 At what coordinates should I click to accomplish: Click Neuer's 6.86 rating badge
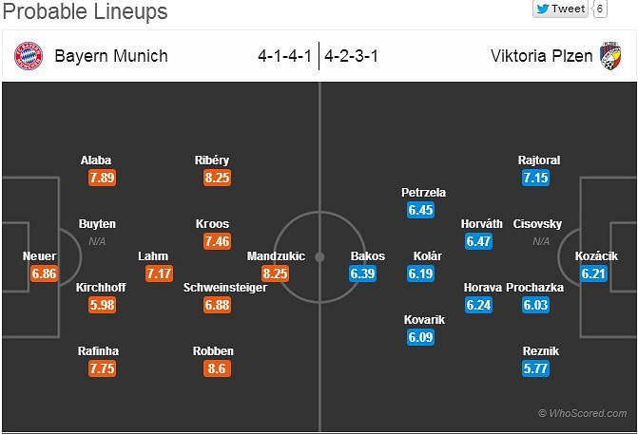(x=44, y=274)
